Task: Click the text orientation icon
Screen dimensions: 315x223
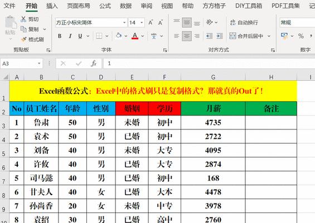Action: point(210,22)
